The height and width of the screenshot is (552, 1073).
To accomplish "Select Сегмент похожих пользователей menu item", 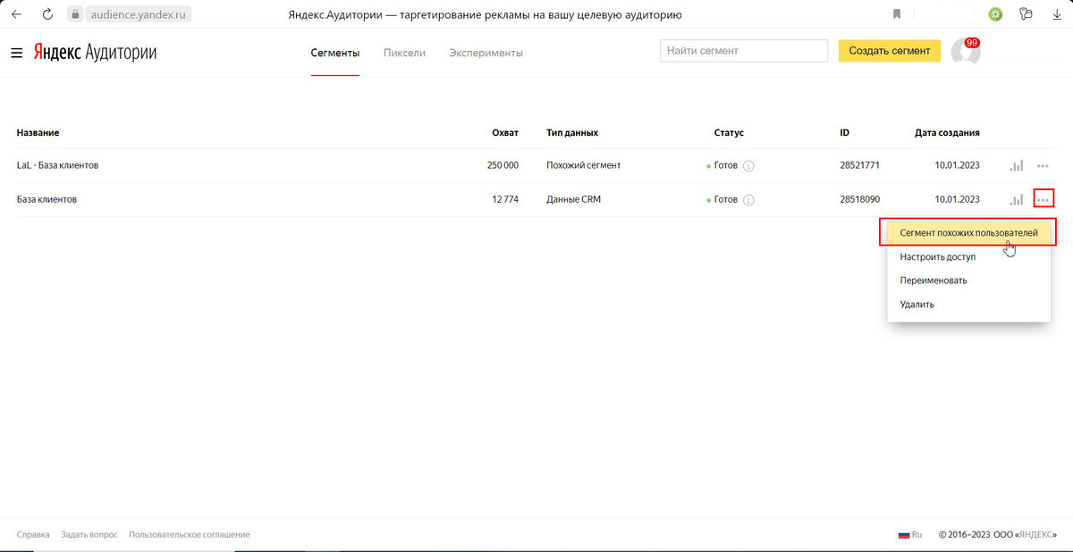I will [968, 232].
